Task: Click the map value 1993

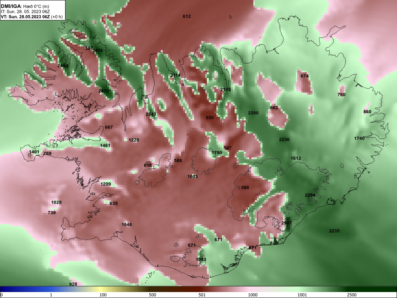Action: [201, 260]
